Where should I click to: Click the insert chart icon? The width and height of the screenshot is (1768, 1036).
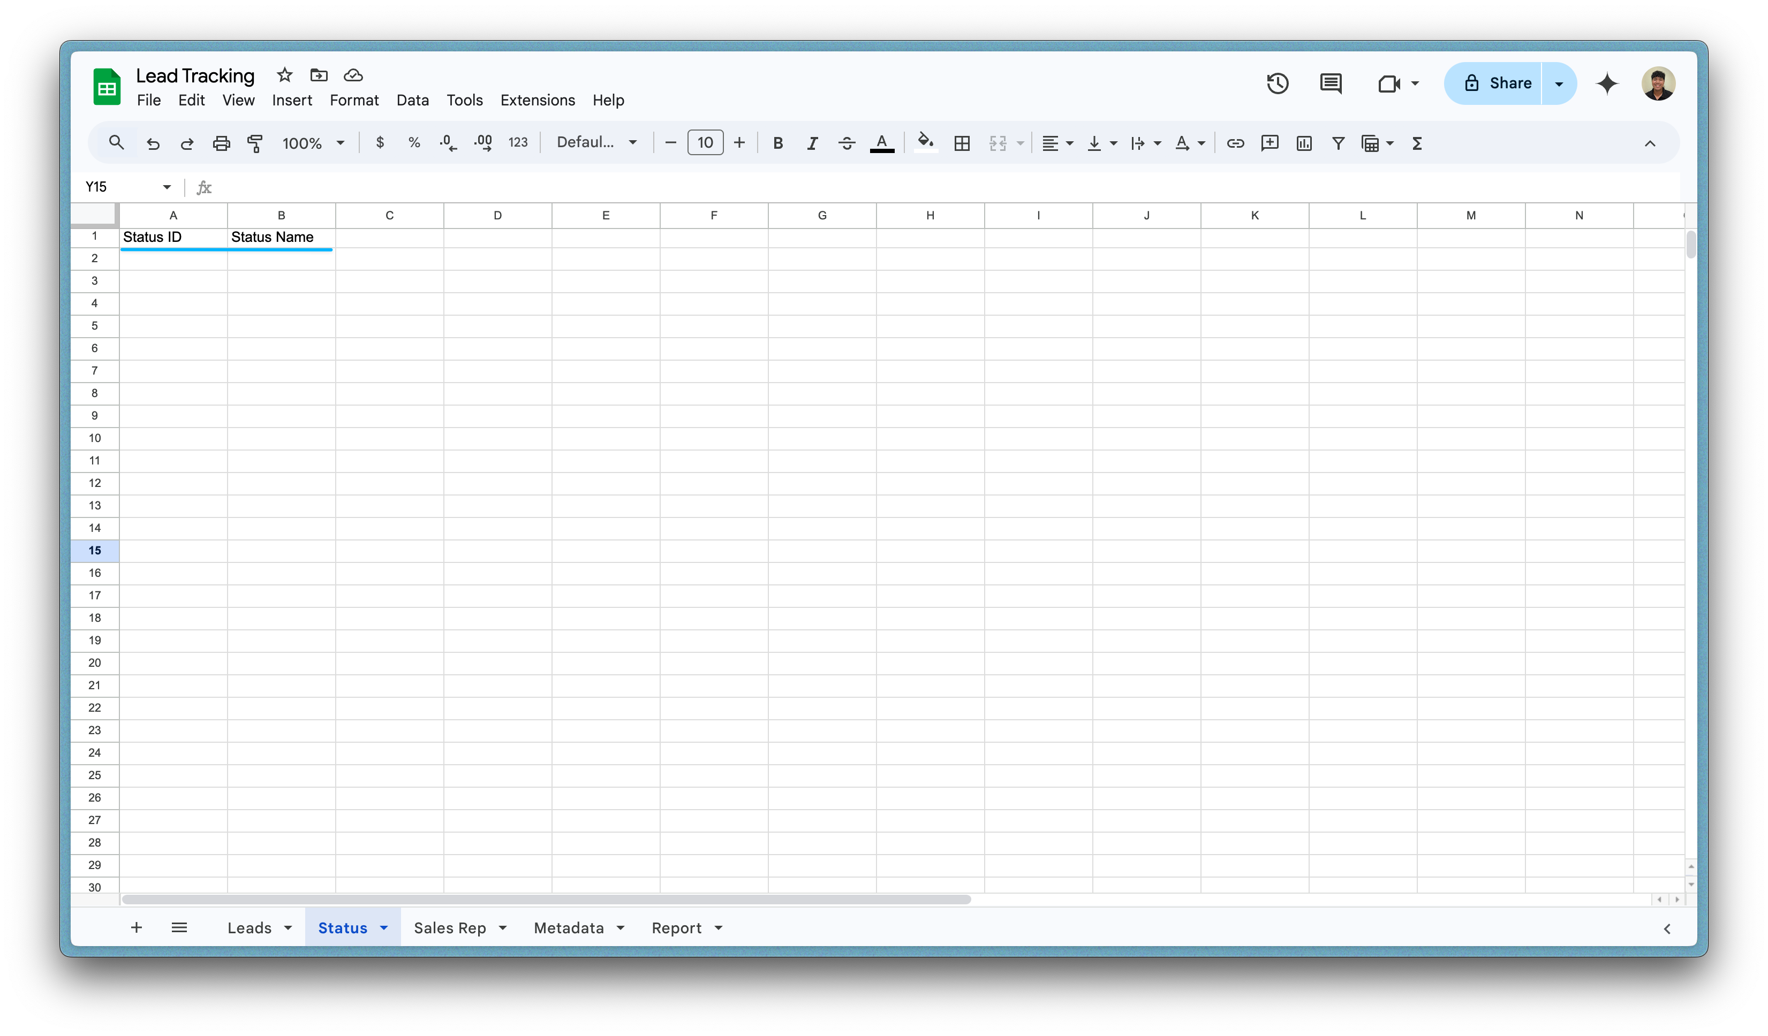(x=1304, y=144)
